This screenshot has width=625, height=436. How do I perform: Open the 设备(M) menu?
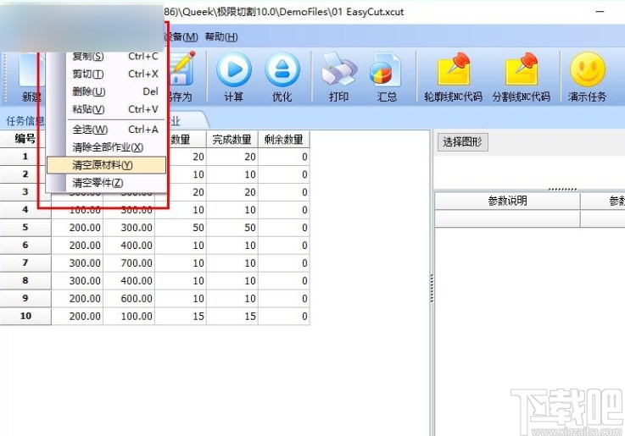pyautogui.click(x=181, y=36)
